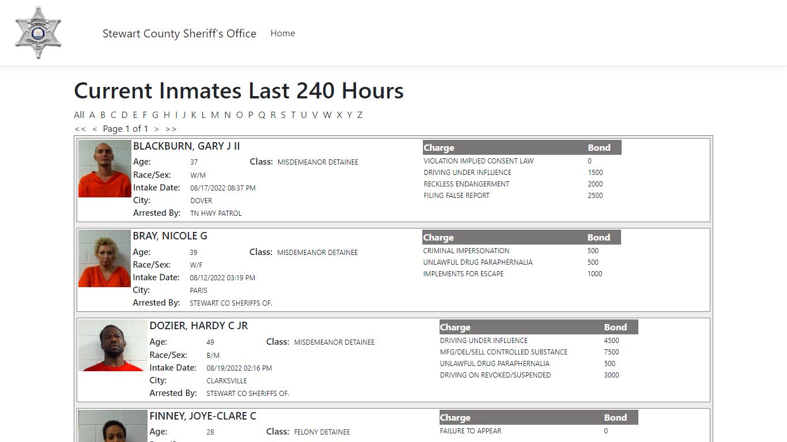Image resolution: width=787 pixels, height=442 pixels.
Task: Filter inmates by letter G
Action: [x=155, y=115]
